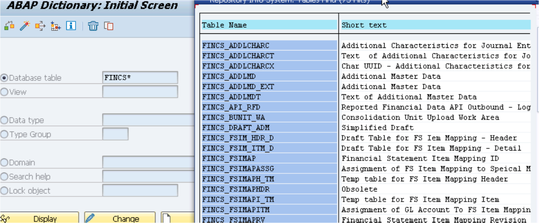Select the FINCS_BUNIT_WA table row
The image size is (539, 223).
tap(269, 117)
